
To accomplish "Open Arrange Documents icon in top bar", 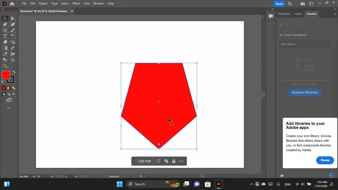I will [303, 4].
